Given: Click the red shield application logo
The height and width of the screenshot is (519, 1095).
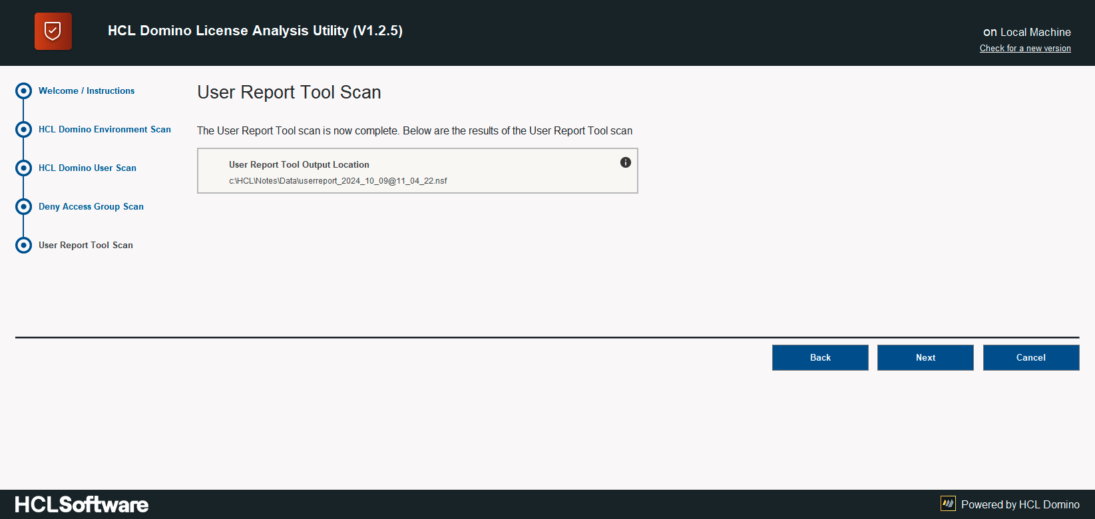Looking at the screenshot, I should (53, 31).
